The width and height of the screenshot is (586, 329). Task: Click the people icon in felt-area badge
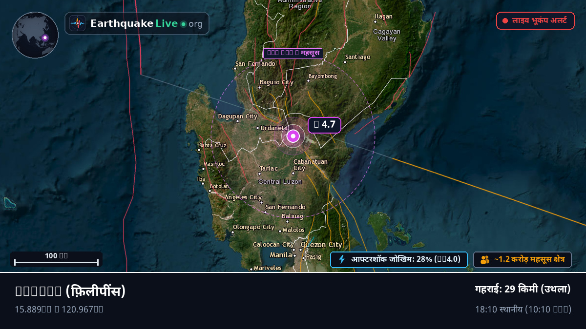(484, 260)
